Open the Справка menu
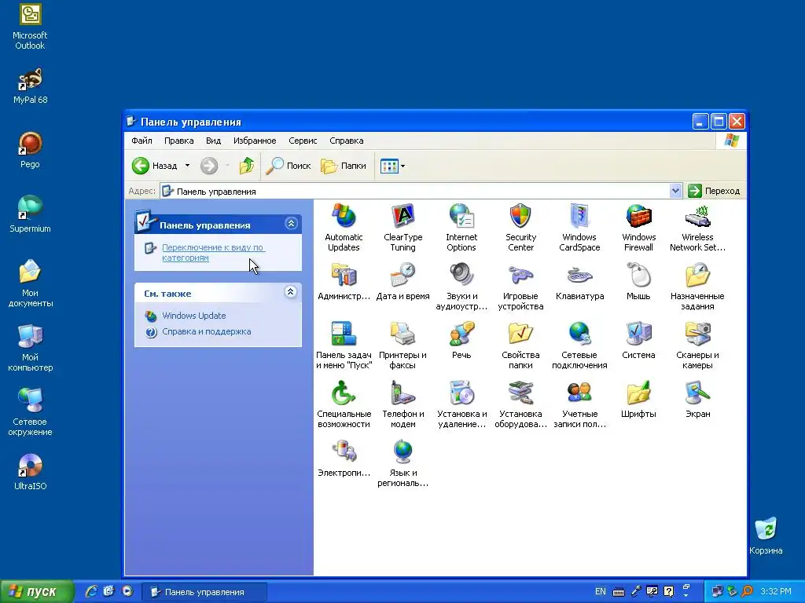805x603 pixels. [347, 141]
